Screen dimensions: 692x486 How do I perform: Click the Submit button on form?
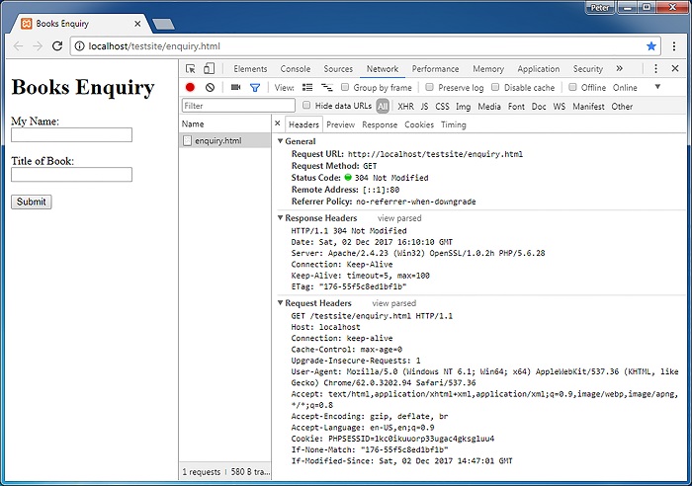pyautogui.click(x=32, y=202)
